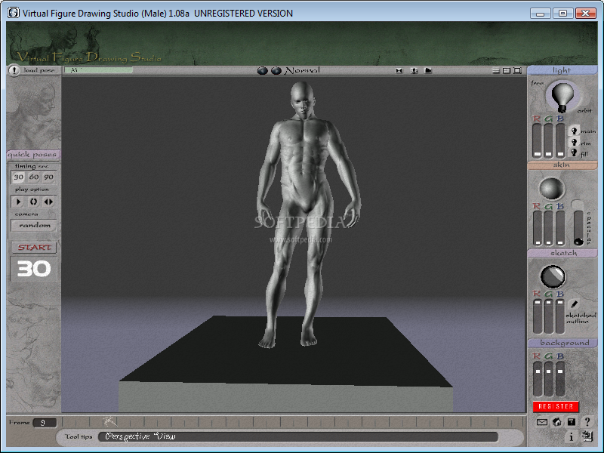Open help with the question mark icon
The width and height of the screenshot is (604, 453).
tap(587, 422)
